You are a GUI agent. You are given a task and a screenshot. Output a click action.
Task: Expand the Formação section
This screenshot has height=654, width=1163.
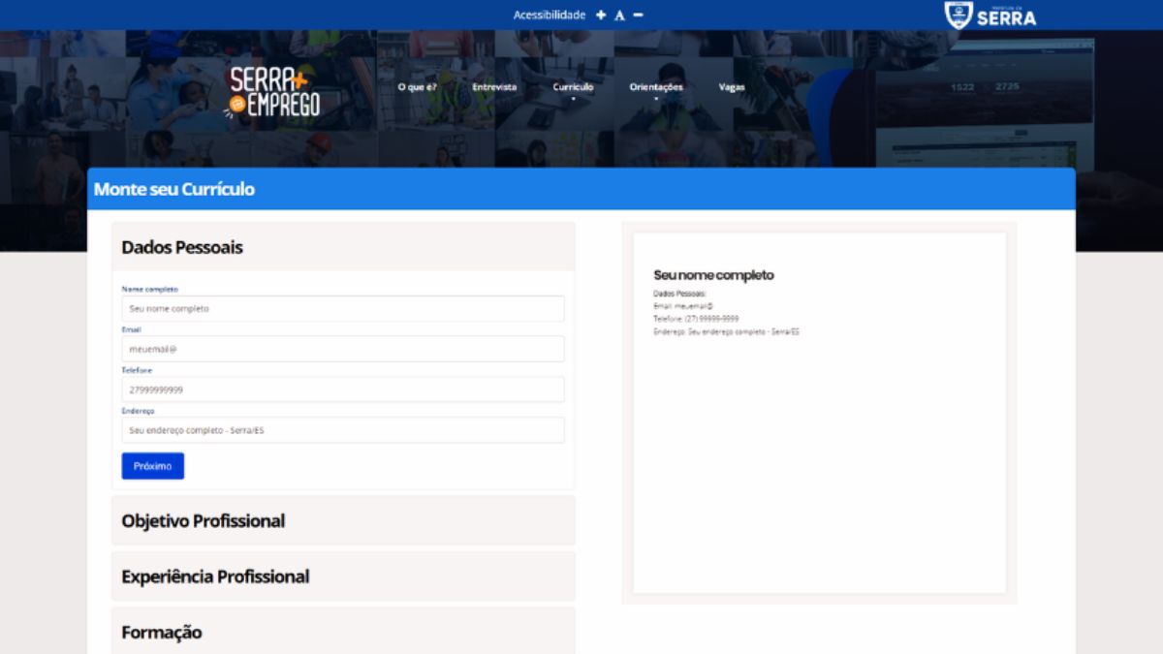(343, 632)
